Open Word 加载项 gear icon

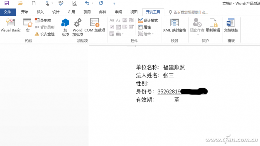(77, 27)
